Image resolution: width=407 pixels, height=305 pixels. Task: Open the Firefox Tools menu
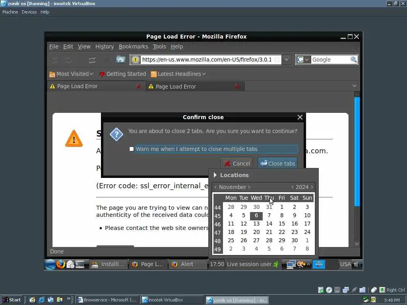click(x=159, y=47)
